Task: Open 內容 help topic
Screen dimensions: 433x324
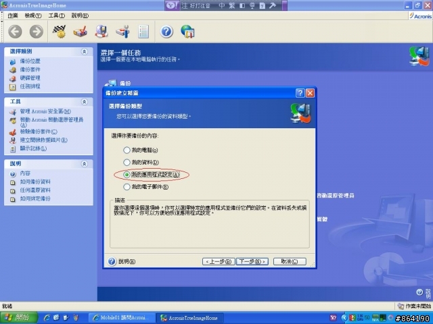Action: 25,173
